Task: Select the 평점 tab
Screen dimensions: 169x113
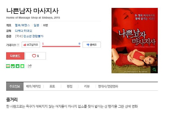Action: 70,86
